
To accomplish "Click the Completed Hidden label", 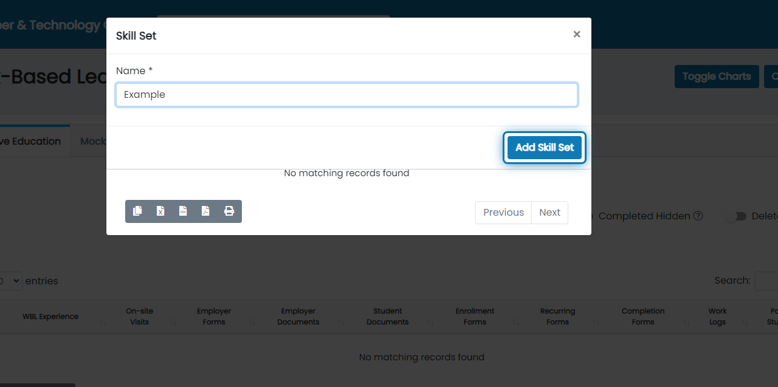I will (644, 216).
